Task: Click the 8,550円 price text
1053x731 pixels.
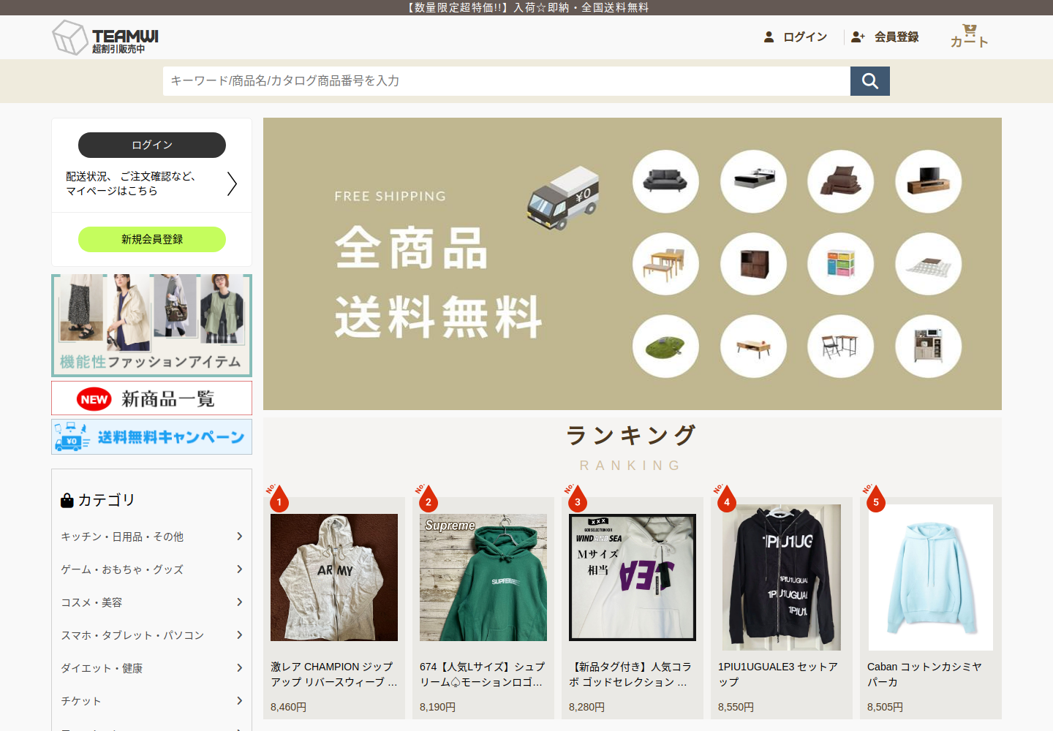Action: 736,707
